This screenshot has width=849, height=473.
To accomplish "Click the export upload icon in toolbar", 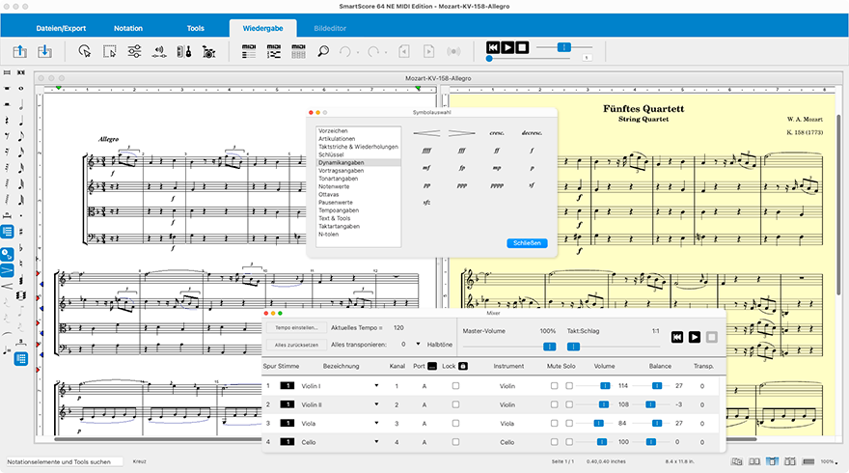I will point(20,51).
